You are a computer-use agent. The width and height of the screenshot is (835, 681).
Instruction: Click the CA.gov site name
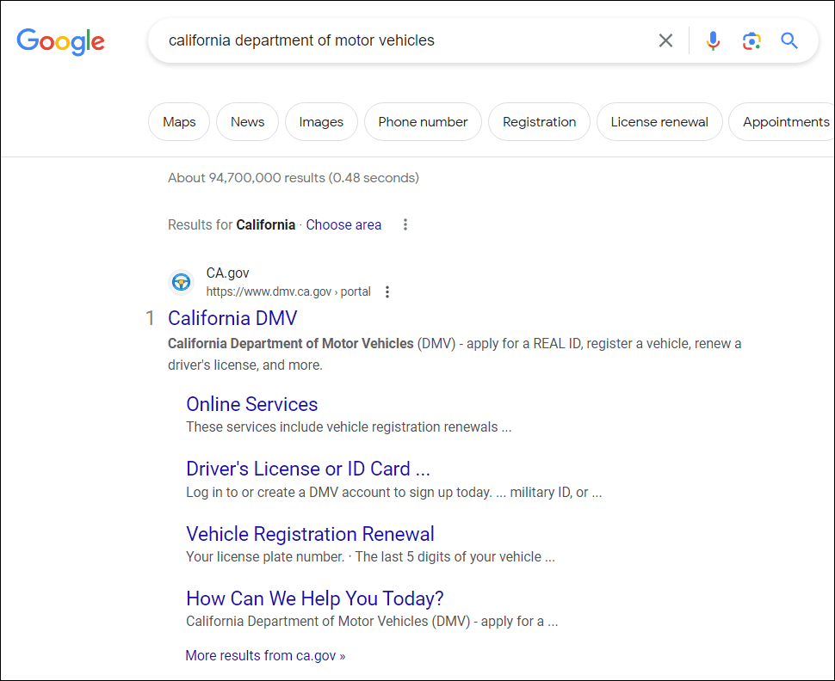[227, 273]
